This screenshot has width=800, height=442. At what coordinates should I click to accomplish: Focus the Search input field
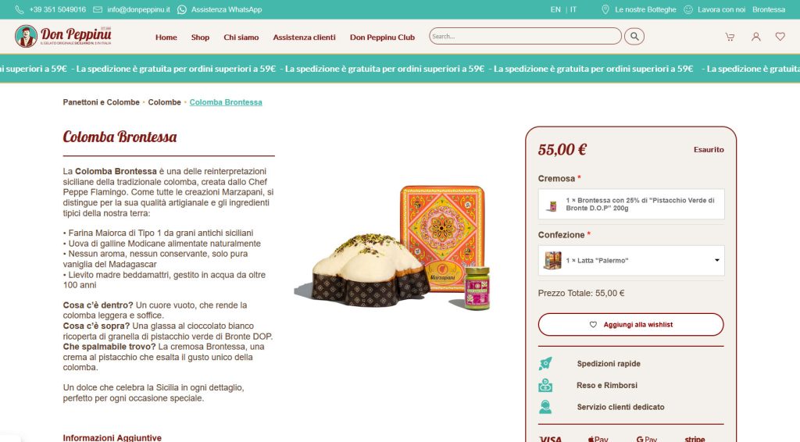coord(525,36)
